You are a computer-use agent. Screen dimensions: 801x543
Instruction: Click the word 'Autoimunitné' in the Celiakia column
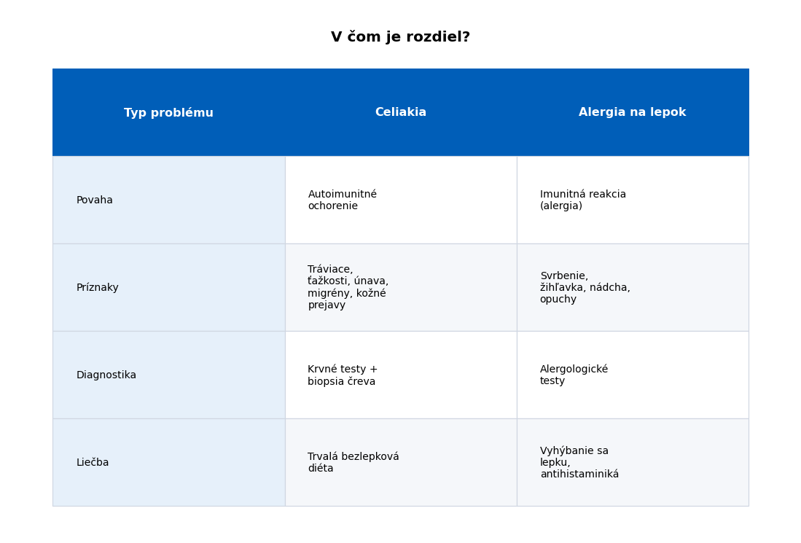[343, 195]
